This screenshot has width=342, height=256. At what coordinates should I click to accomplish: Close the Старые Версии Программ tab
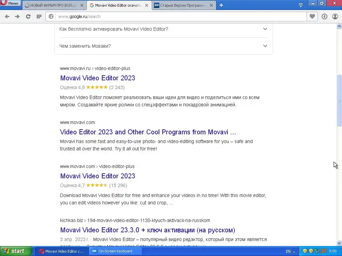tap(211, 5)
